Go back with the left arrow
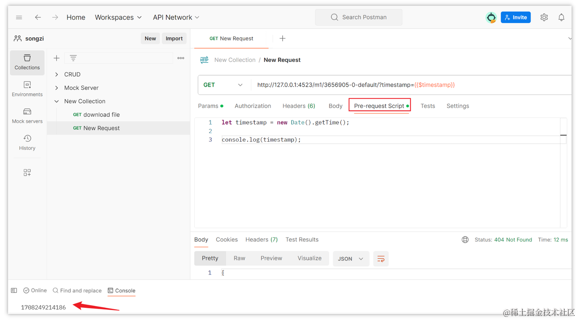 pos(38,17)
